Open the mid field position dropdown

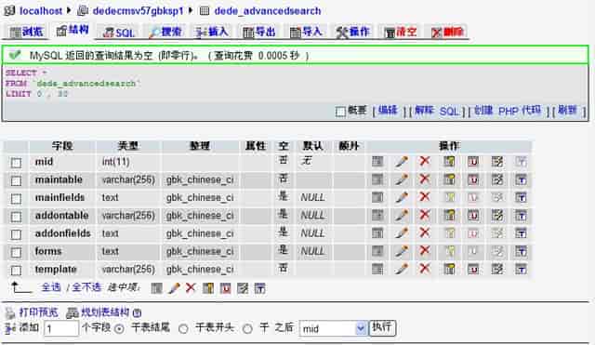point(333,328)
